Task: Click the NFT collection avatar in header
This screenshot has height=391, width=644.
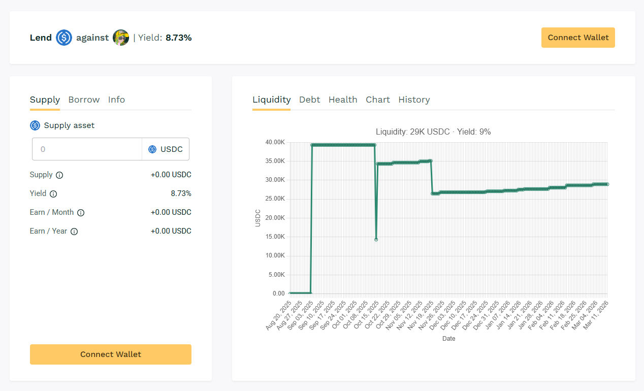Action: point(121,38)
